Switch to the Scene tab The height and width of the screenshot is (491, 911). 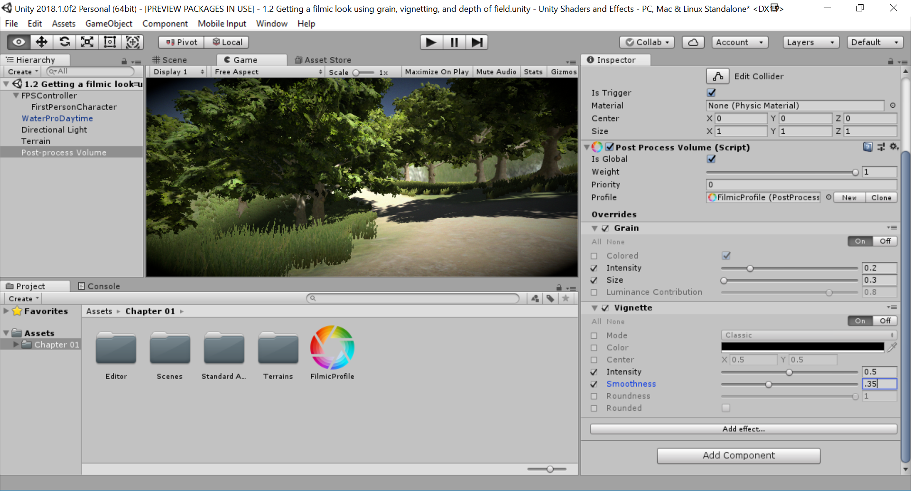click(x=170, y=60)
